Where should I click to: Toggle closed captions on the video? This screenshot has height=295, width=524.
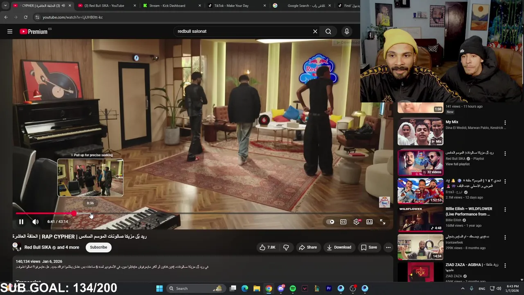pyautogui.click(x=343, y=222)
